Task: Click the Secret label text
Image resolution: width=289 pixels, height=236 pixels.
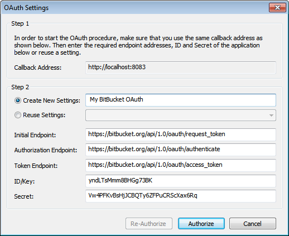Action: pos(24,196)
